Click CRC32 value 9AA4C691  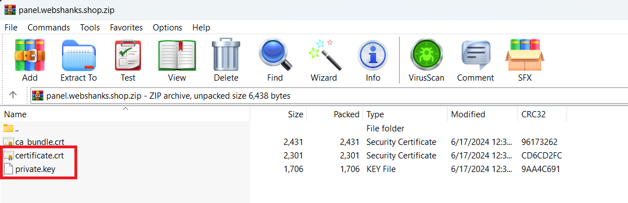(540, 169)
